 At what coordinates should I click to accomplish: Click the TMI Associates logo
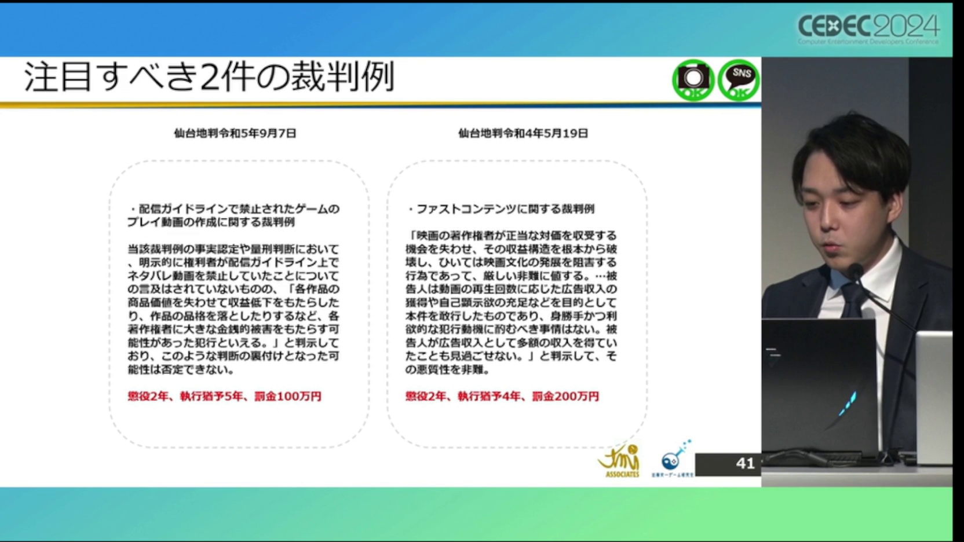coord(619,461)
